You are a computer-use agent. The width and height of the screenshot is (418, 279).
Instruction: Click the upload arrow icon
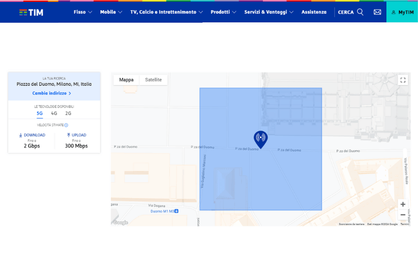(69, 135)
